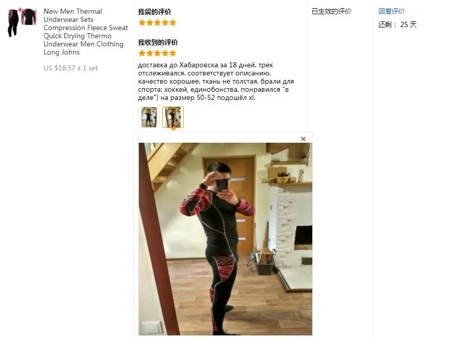Click the 我收到的评价 heading
471x341 pixels.
(158, 43)
